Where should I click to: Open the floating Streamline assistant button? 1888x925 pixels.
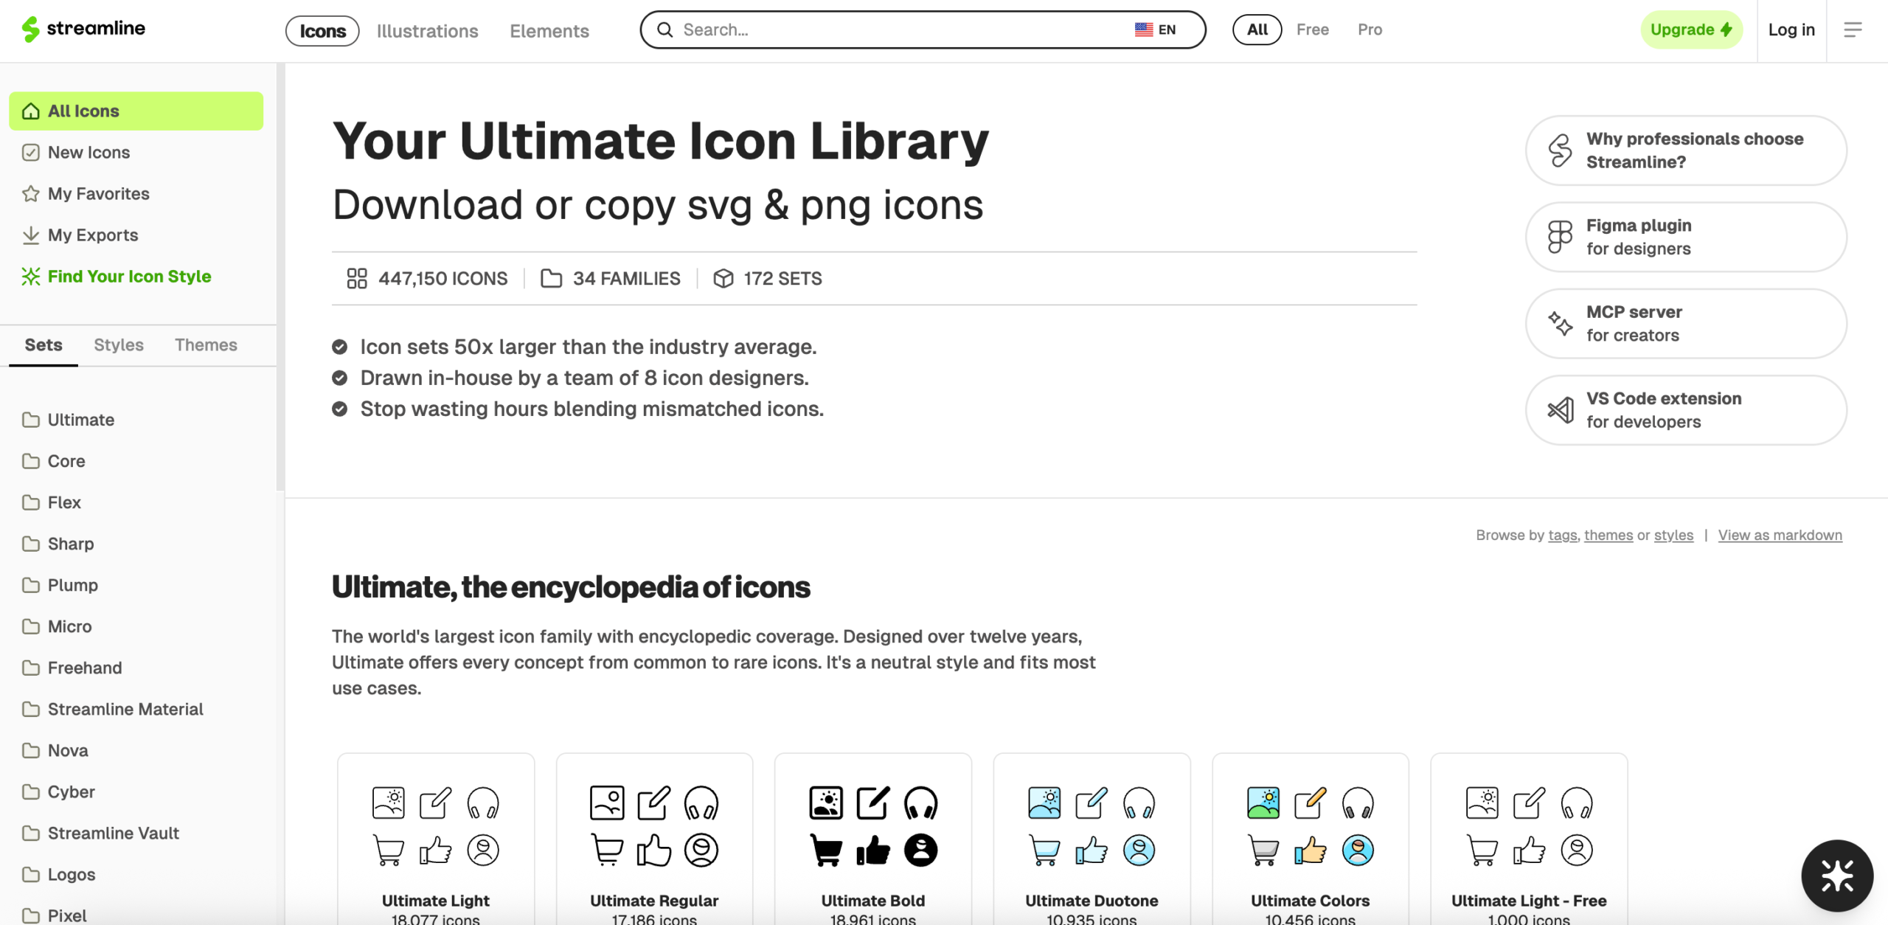(1836, 876)
